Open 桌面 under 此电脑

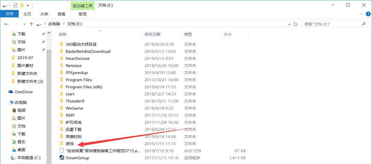pyautogui.click(x=21, y=150)
